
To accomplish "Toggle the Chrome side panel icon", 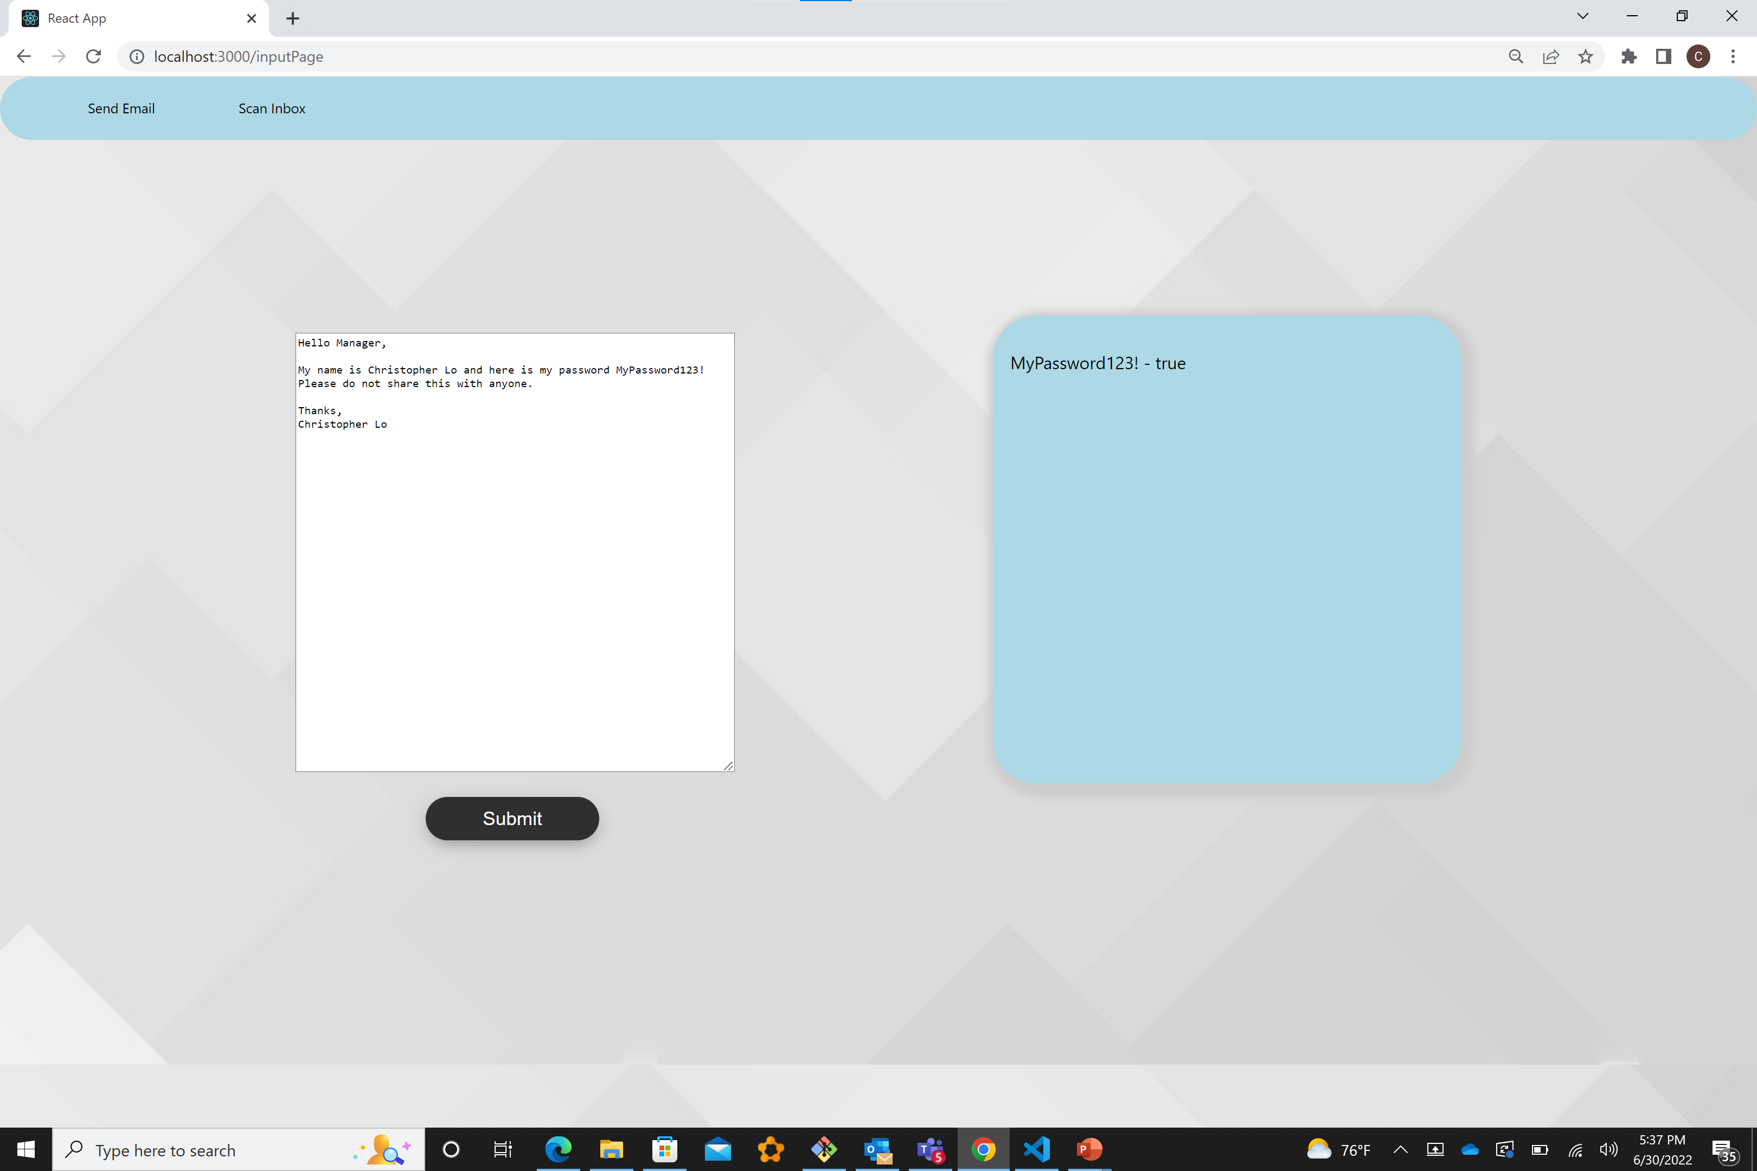I will coord(1663,57).
